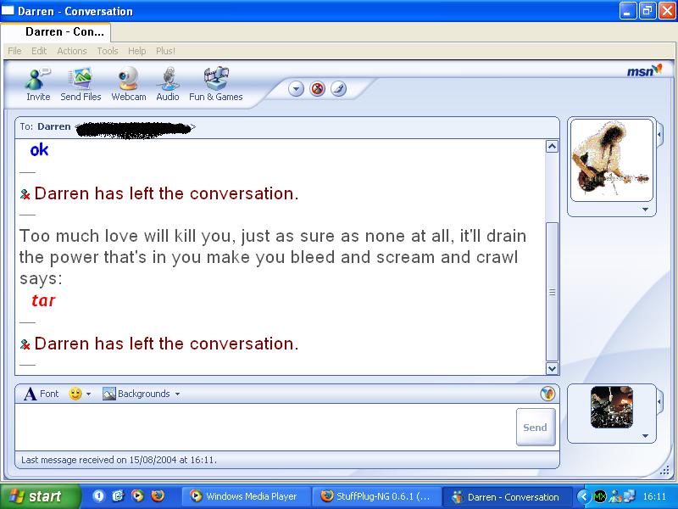The height and width of the screenshot is (509, 678).
Task: Collapse the contact's display picture panel
Action: point(660,134)
